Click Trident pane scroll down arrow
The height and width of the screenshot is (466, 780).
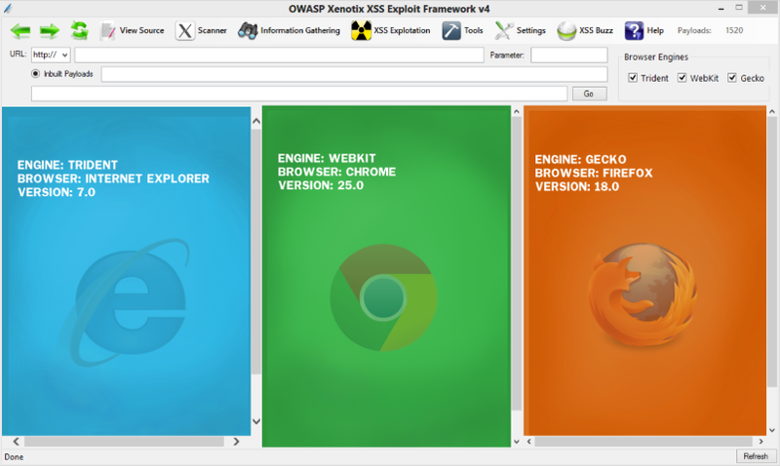pyautogui.click(x=256, y=421)
